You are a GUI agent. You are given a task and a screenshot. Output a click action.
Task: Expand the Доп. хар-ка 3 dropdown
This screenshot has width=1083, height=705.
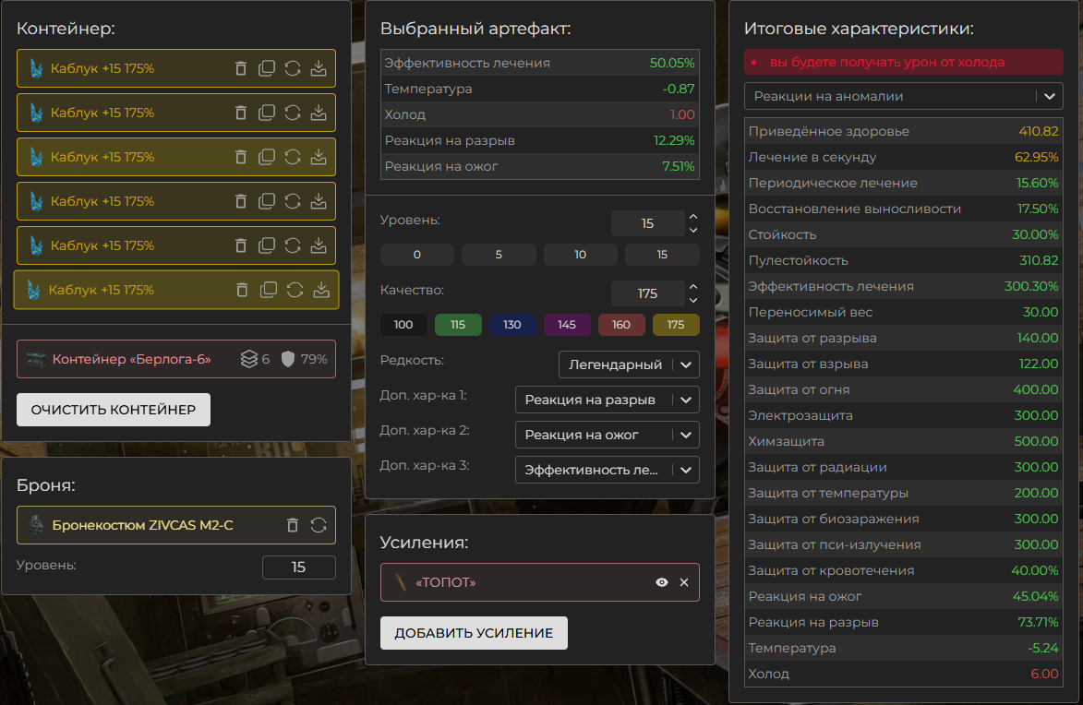point(607,470)
